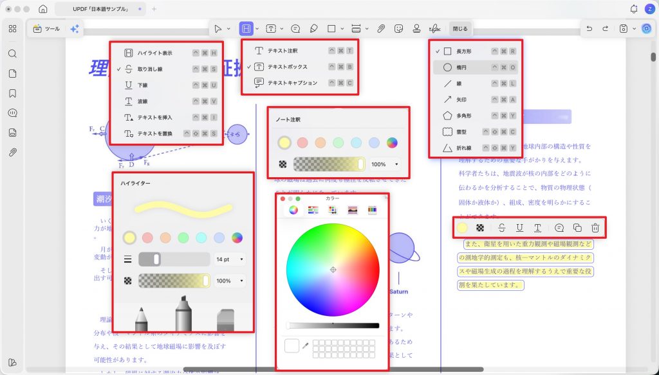Select the marker pen in ハイライター panel
Screen dimensions: 659x375
click(x=183, y=313)
